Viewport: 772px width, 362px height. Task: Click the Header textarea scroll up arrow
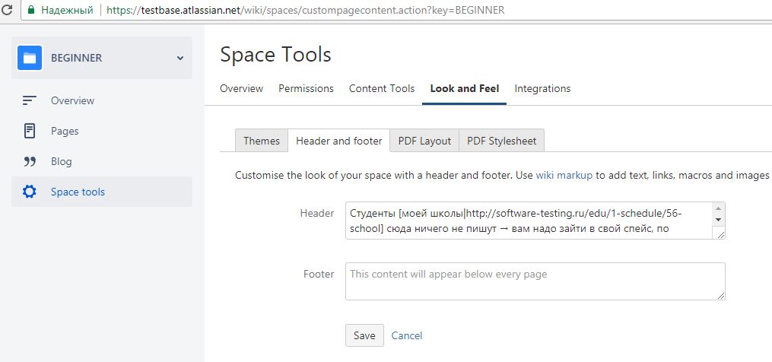pyautogui.click(x=718, y=208)
